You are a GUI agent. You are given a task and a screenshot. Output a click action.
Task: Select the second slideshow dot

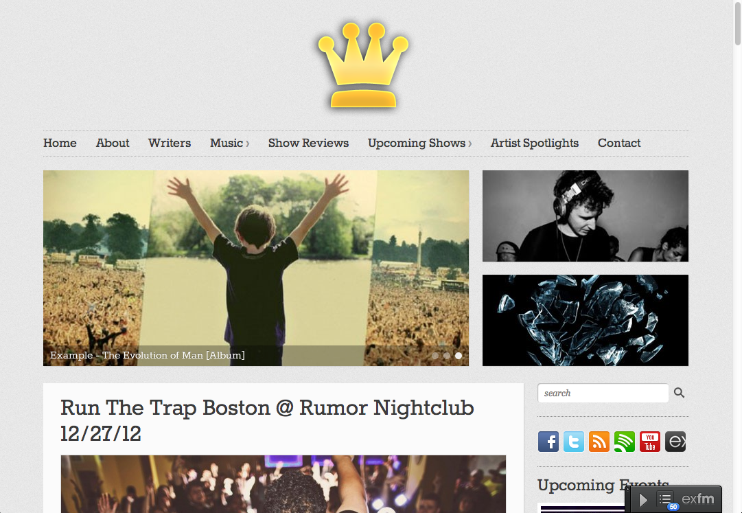pyautogui.click(x=447, y=356)
